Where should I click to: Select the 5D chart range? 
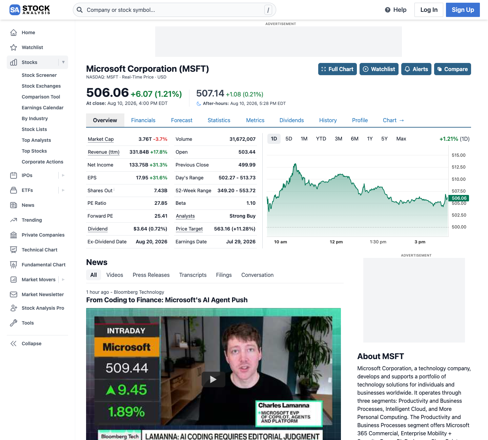[x=289, y=139]
